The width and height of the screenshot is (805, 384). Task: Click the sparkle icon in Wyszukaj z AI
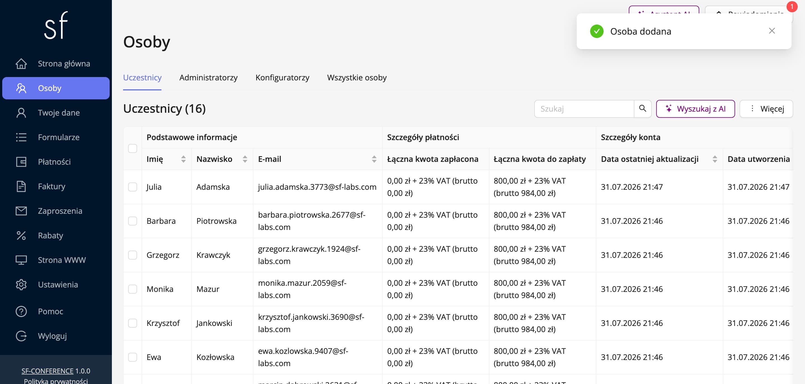pyautogui.click(x=669, y=109)
